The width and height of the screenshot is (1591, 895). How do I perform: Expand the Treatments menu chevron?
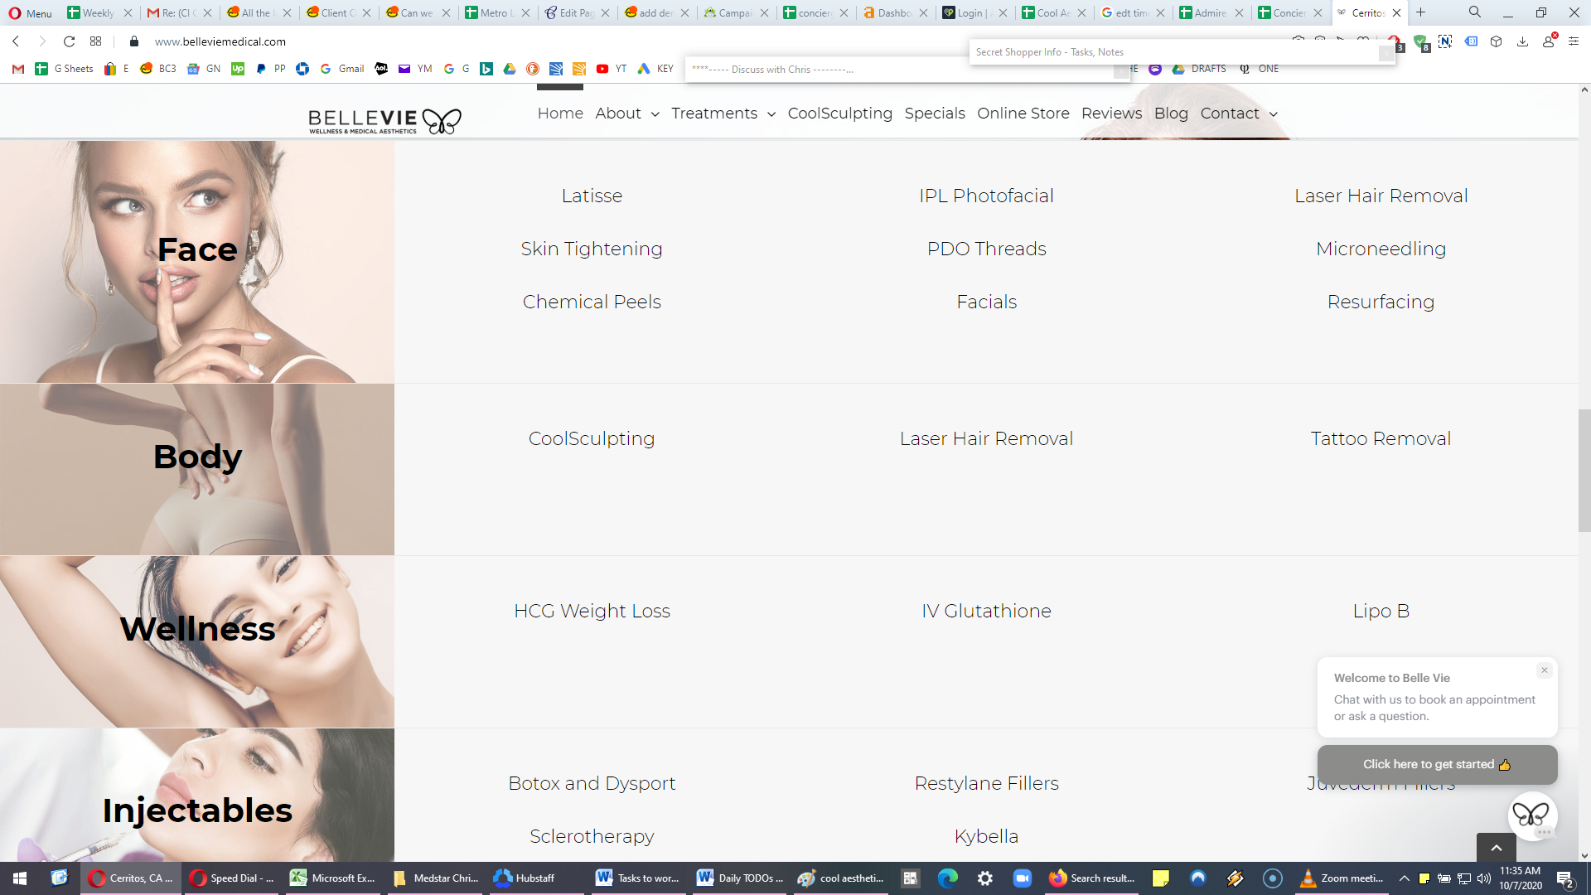pos(771,114)
